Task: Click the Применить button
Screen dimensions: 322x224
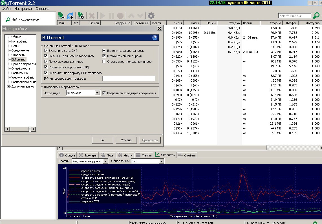Action: 150,140
